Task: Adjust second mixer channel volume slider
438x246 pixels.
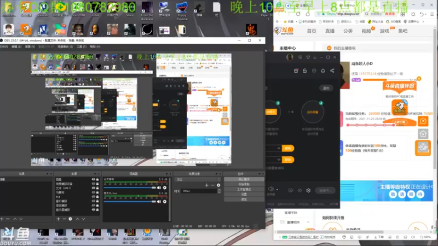Action: [130, 201]
